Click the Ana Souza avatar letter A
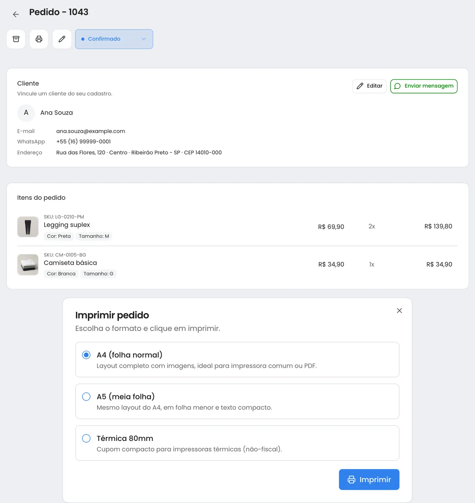 [26, 113]
